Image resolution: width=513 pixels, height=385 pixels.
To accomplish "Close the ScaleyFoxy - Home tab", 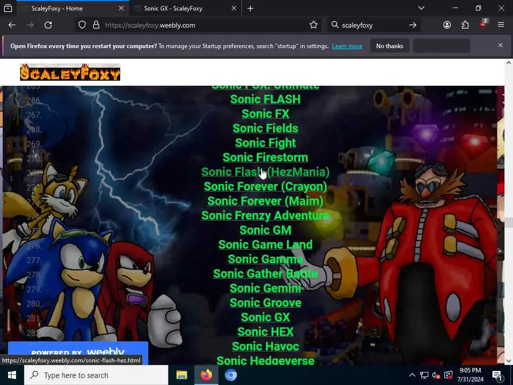I will click(x=121, y=8).
